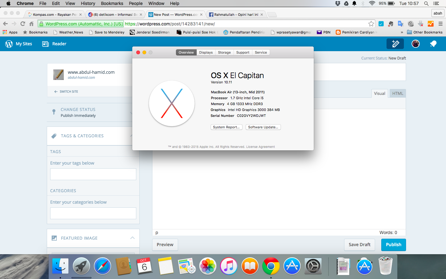Click the My Sites WordPress logo
This screenshot has height=279, width=446.
coord(9,44)
